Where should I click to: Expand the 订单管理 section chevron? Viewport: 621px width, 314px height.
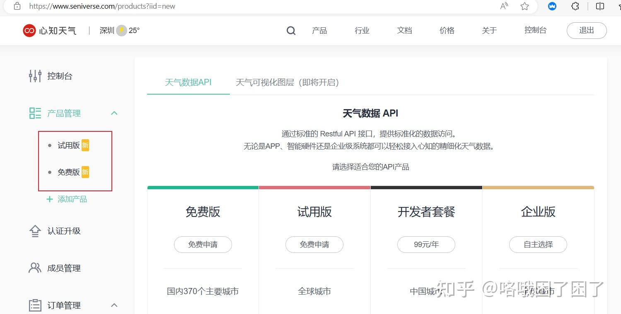(114, 305)
